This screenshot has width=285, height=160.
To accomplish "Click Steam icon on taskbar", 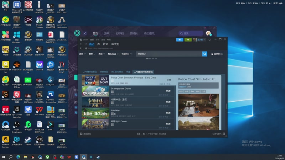I will 98,157.
